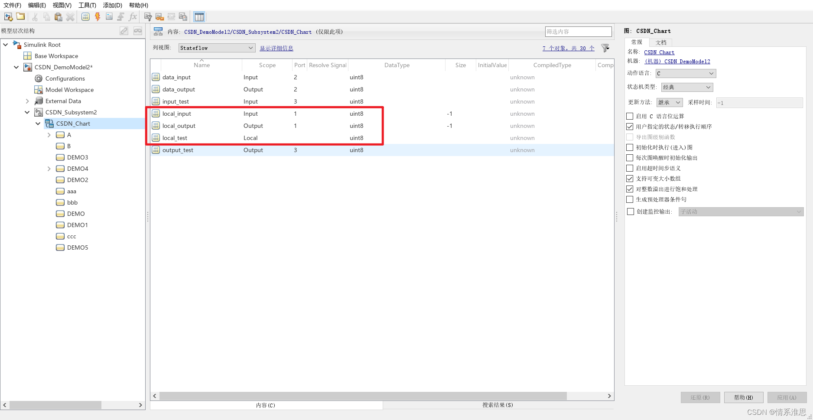The width and height of the screenshot is (813, 420).
Task: Switch to the 搜索结果(S) tab
Action: point(498,405)
